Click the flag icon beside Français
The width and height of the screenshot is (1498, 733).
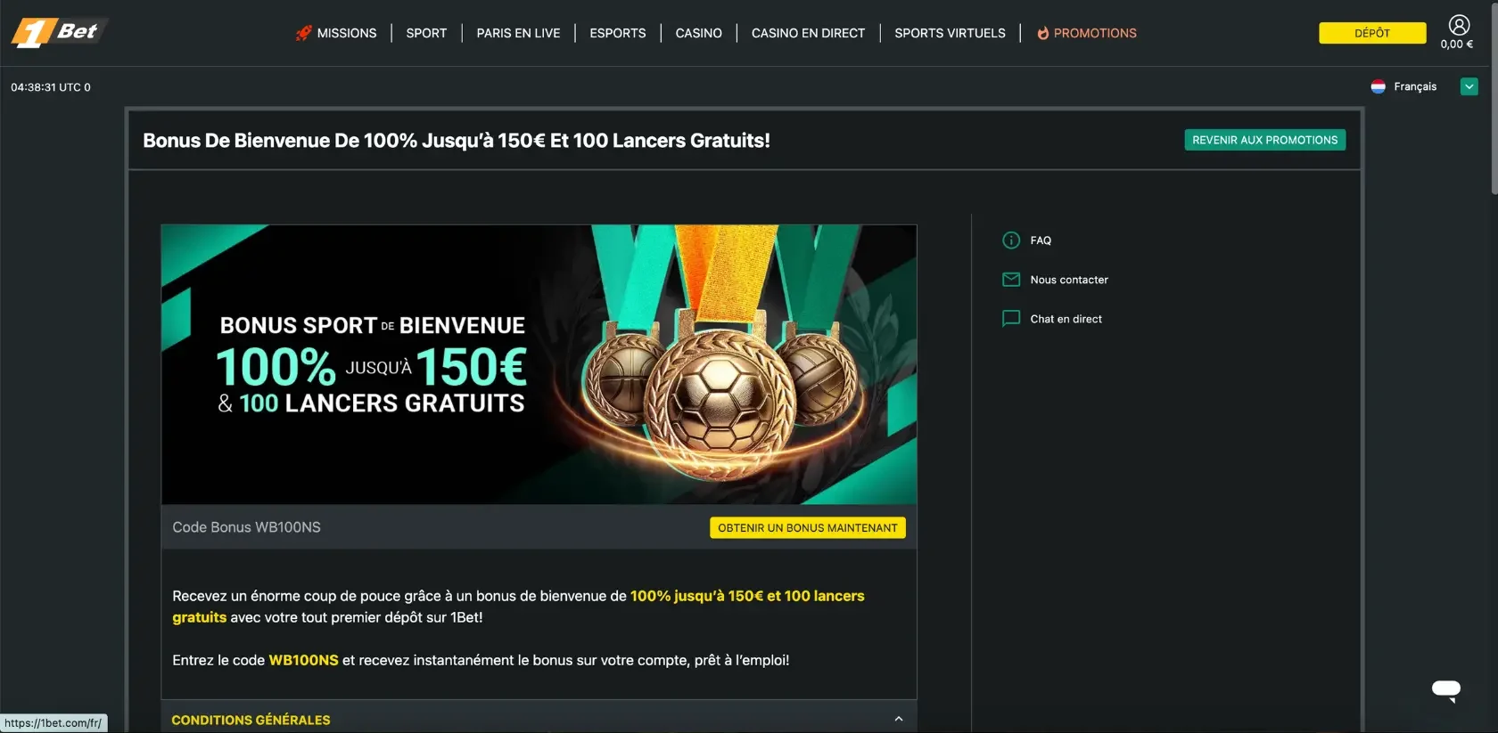click(1378, 86)
